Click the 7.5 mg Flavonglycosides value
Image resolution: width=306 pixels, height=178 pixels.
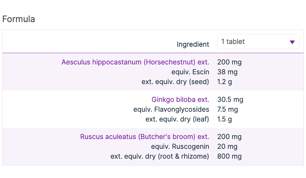[228, 109]
